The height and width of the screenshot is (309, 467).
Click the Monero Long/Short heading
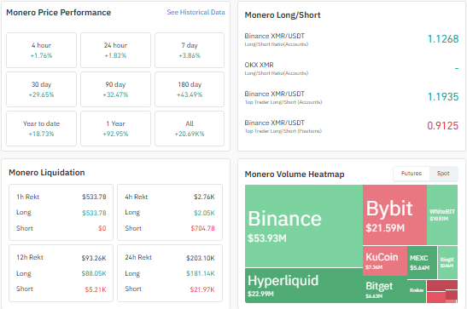(283, 15)
